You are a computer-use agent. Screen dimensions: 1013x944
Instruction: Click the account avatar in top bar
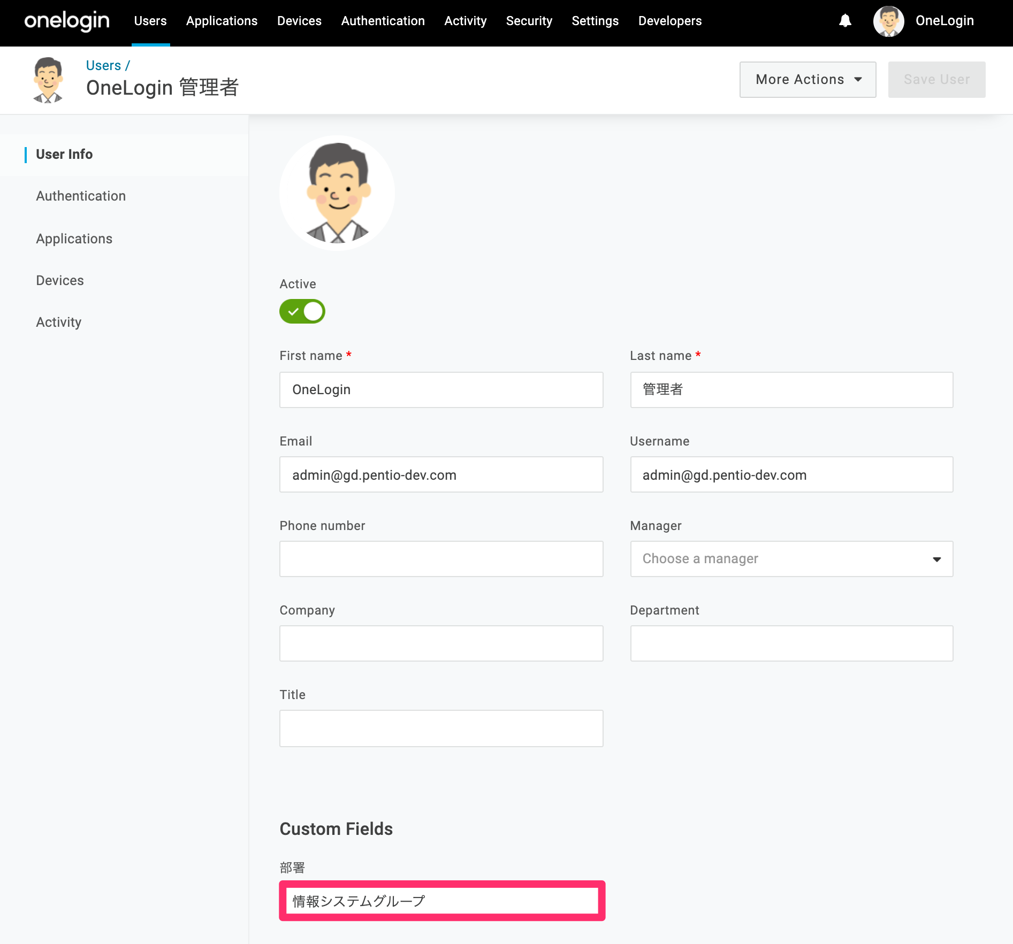(x=888, y=21)
